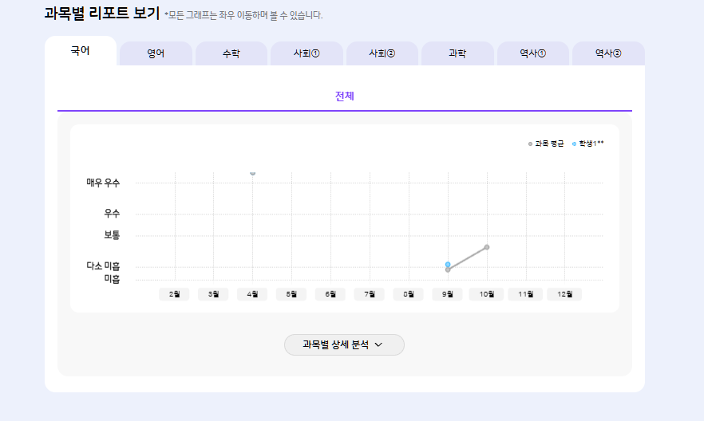This screenshot has width=704, height=421.
Task: Select the 2월 month label
Action: [x=175, y=294]
